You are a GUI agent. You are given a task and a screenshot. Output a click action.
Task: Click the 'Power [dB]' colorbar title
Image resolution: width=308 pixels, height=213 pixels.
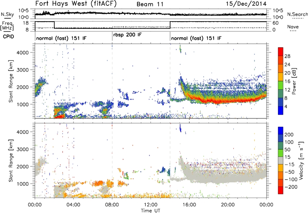point(294,81)
